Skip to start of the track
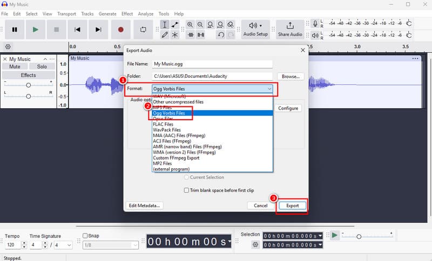This screenshot has height=261, width=432. (77, 30)
